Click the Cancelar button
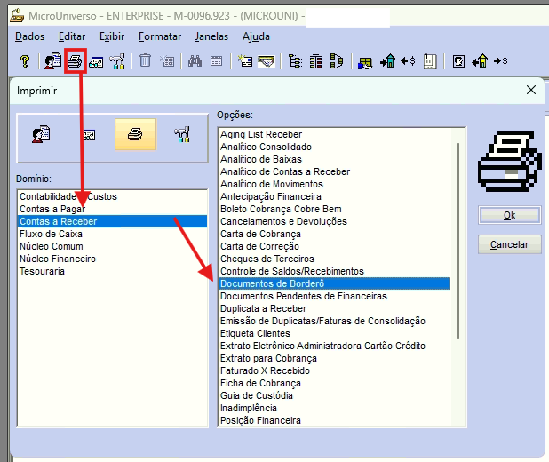This screenshot has height=462, width=549. (x=509, y=244)
